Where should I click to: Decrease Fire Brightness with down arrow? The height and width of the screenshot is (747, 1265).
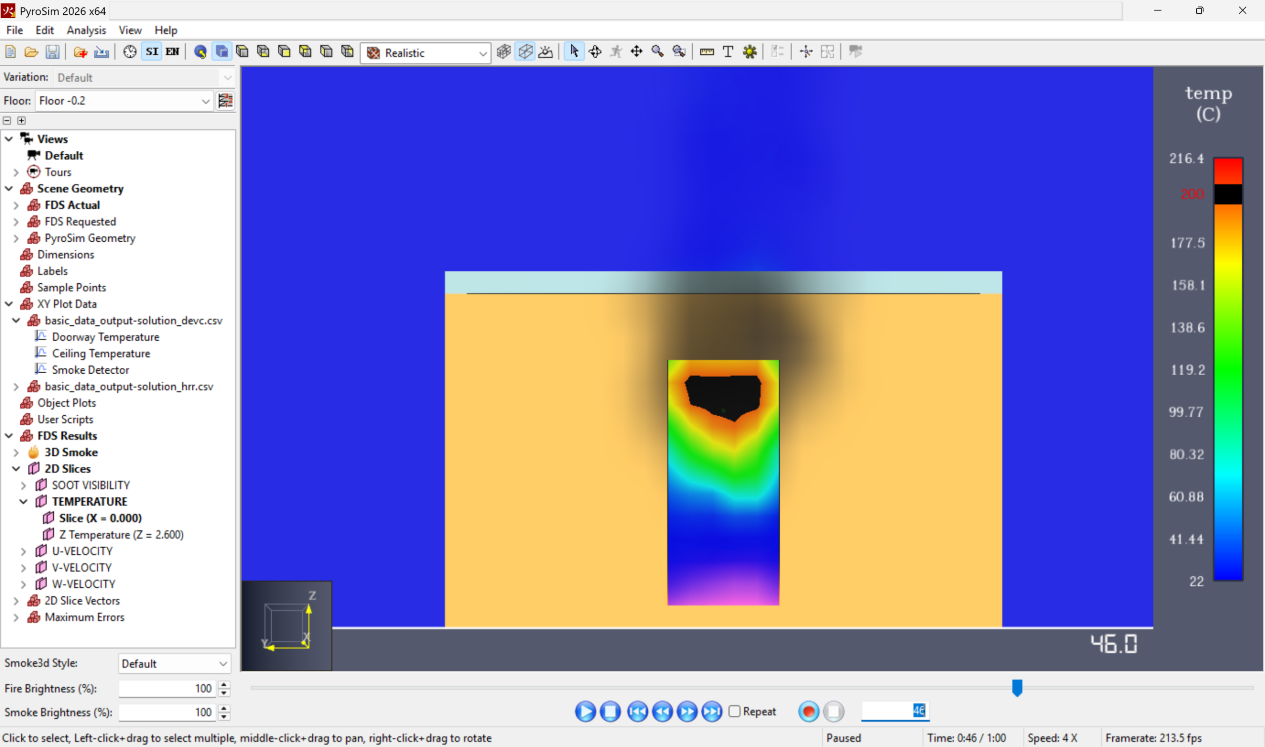224,693
